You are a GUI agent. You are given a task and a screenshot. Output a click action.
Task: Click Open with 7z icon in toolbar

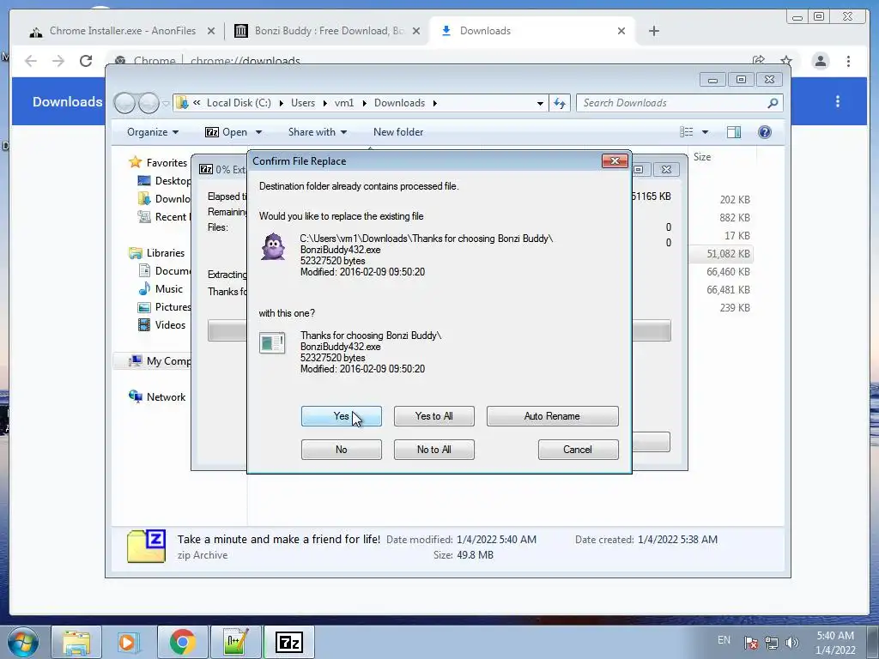pyautogui.click(x=212, y=132)
